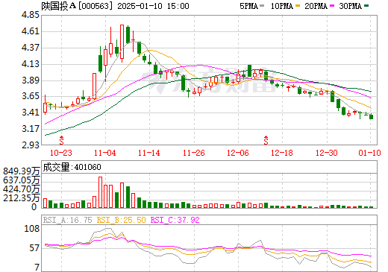Click the red S marker near 10-23
Image resolution: width=388 pixels, height=272 pixels.
61,140
